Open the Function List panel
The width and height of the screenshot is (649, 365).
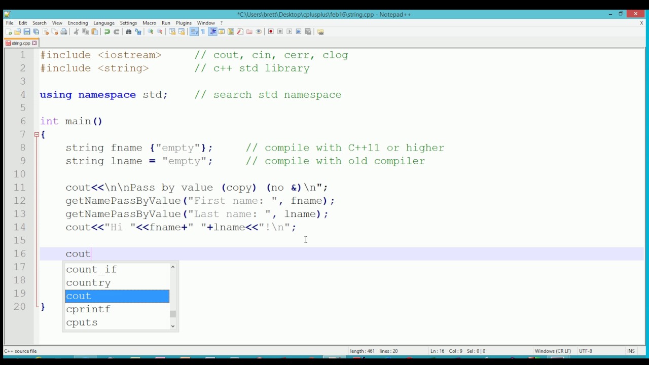click(x=240, y=31)
